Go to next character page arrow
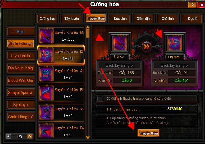Image resolution: width=205 pixels, height=144 pixels. tap(30, 136)
